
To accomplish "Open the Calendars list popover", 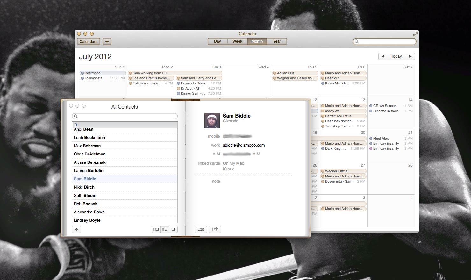I will 88,41.
